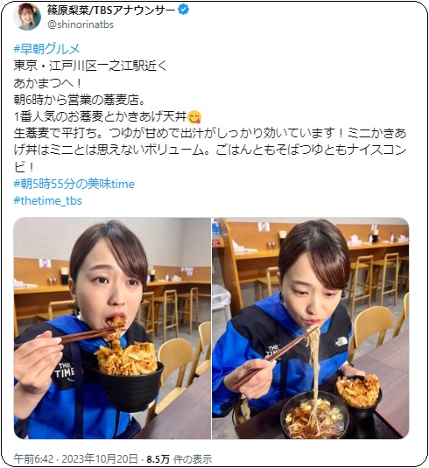Click the text あかまつへ！
Image resolution: width=429 pixels, height=468 pixels.
tap(48, 83)
